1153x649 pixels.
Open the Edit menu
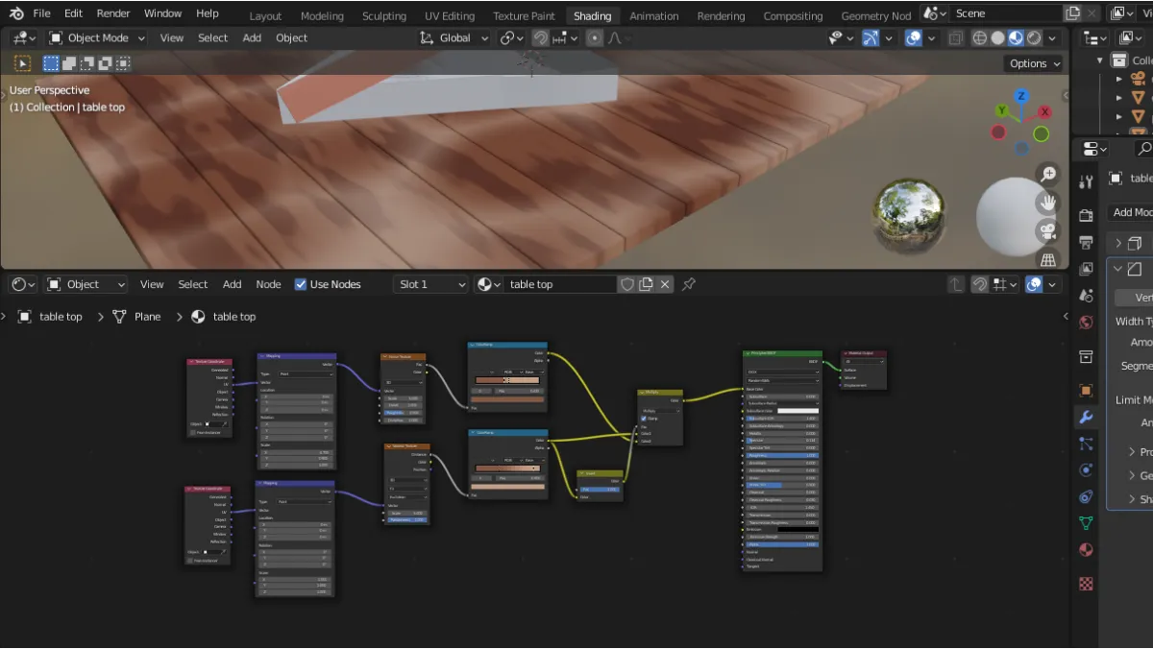(73, 13)
